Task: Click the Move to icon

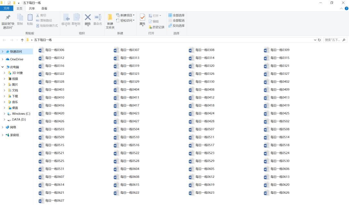Action: (x=66, y=17)
